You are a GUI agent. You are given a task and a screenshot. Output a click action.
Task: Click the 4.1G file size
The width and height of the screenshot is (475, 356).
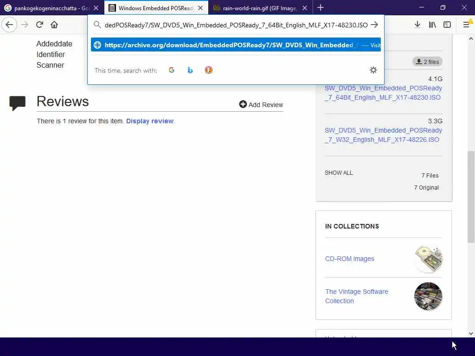coord(435,79)
